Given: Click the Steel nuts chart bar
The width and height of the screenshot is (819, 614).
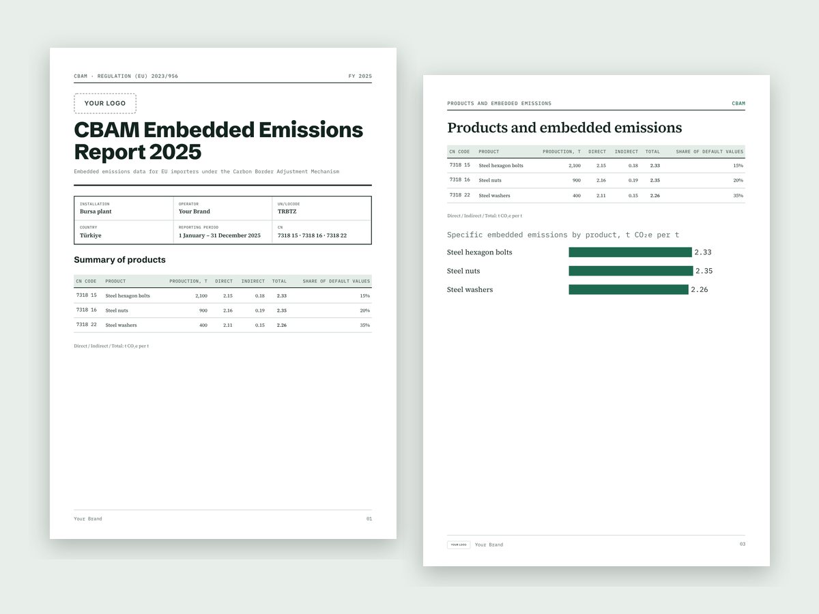Looking at the screenshot, I should (631, 271).
